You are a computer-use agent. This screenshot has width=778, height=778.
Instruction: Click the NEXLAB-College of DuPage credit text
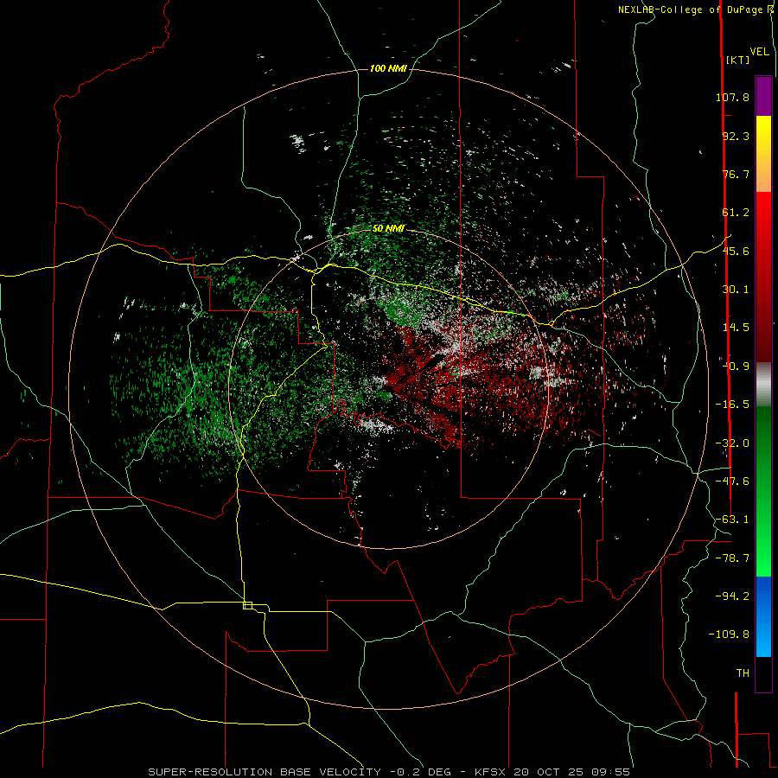tap(691, 10)
